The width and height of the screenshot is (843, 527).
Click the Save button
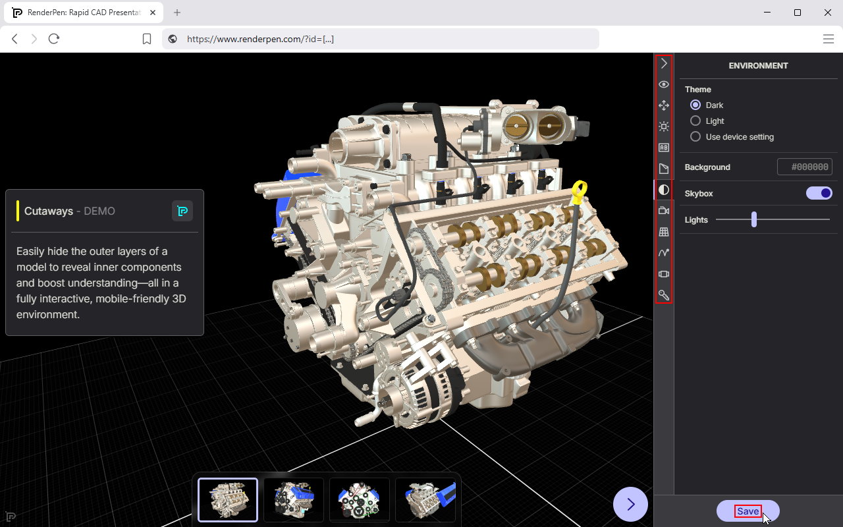point(748,511)
